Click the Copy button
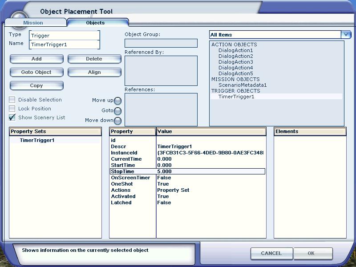The height and width of the screenshot is (267, 356). tap(36, 85)
